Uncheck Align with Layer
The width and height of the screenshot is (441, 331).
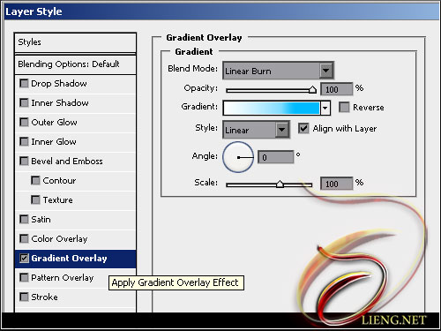(303, 128)
